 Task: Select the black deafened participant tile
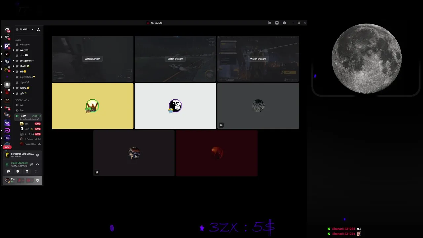click(134, 153)
